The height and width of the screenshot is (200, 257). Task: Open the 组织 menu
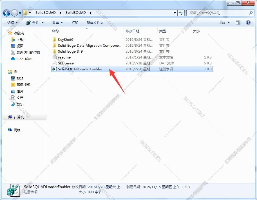pyautogui.click(x=12, y=23)
